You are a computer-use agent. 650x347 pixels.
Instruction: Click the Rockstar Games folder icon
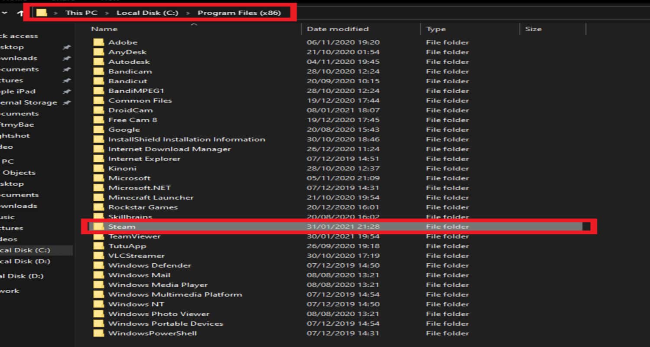99,207
